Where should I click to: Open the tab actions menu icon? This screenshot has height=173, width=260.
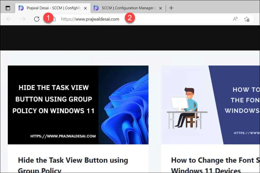pos(8,8)
